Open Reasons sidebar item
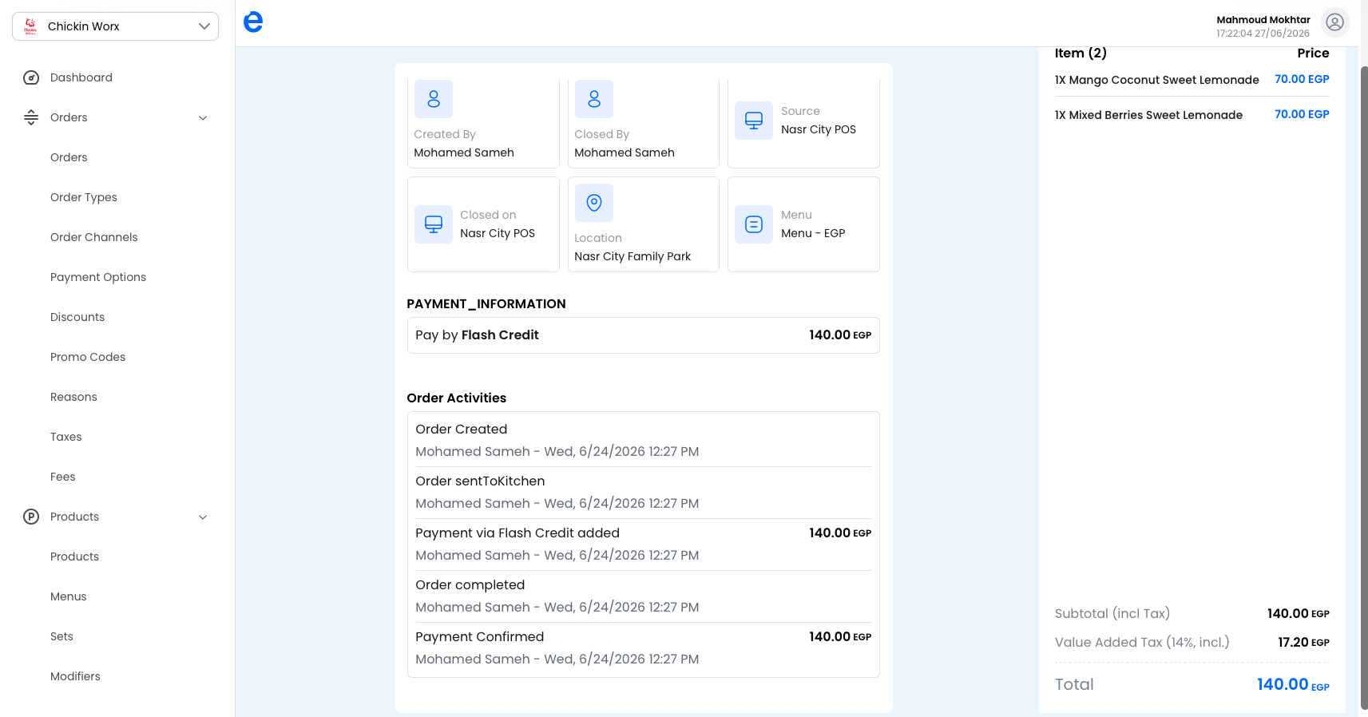The width and height of the screenshot is (1368, 717). point(73,397)
